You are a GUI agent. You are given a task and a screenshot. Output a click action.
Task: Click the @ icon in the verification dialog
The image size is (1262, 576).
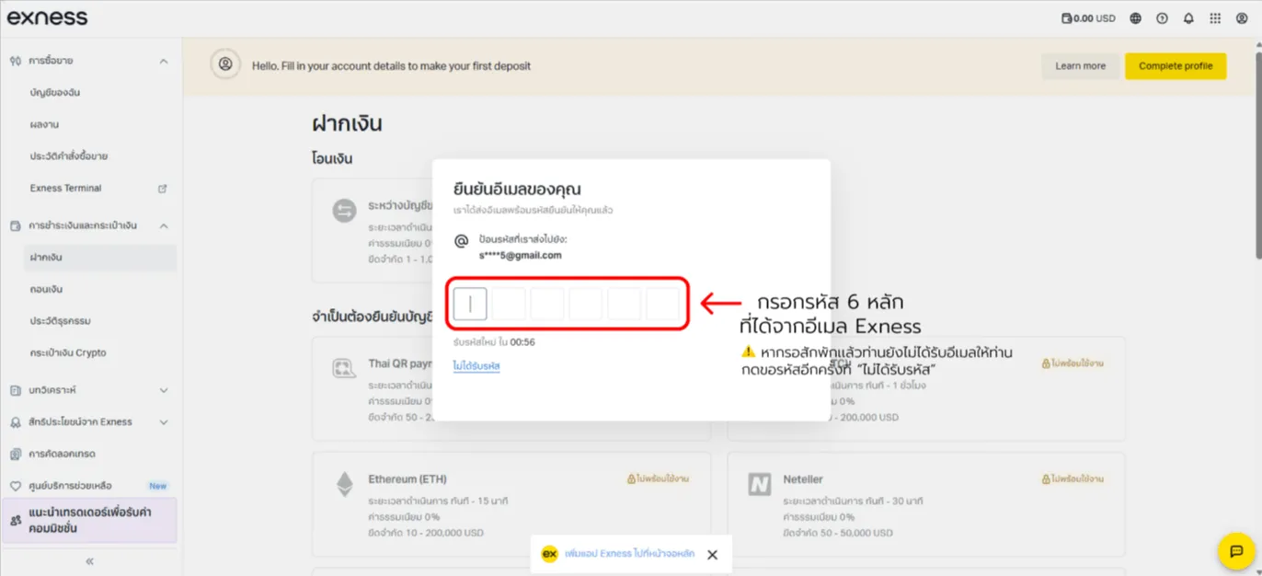pyautogui.click(x=462, y=241)
